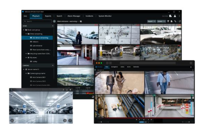Screen dimensions: 204x135
Task: Click the round icon at parking garage bottom-left
Action: 12,120
